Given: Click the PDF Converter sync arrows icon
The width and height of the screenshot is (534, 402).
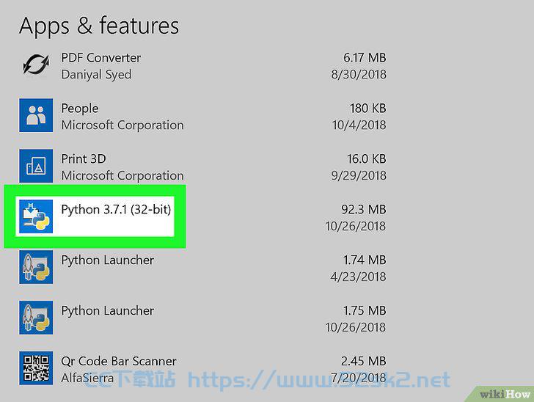Looking at the screenshot, I should tap(36, 65).
